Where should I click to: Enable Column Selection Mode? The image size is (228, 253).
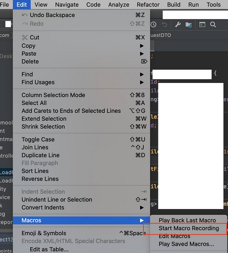pyautogui.click(x=81, y=95)
